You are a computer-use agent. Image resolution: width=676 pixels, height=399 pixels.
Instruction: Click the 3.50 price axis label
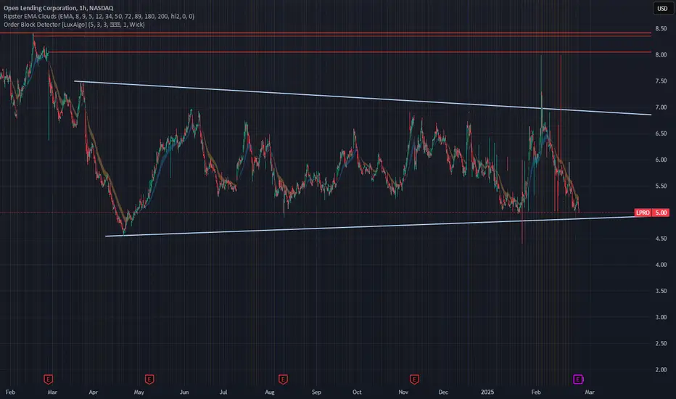[x=661, y=291]
